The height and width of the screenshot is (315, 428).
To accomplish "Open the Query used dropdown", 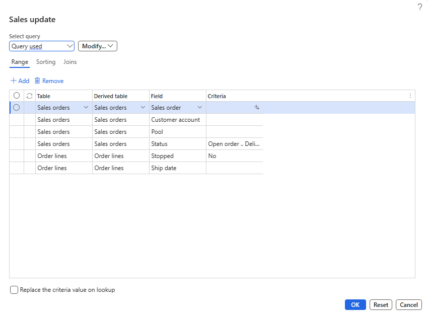I will pyautogui.click(x=42, y=46).
